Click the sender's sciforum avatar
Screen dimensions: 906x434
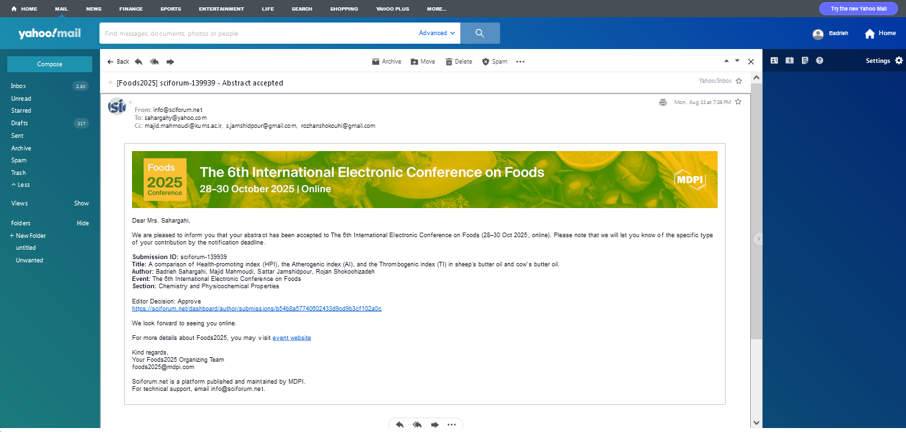(117, 106)
